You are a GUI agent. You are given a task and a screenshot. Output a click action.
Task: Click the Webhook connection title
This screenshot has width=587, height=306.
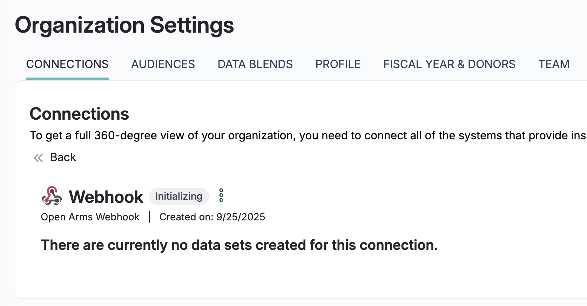tap(106, 197)
